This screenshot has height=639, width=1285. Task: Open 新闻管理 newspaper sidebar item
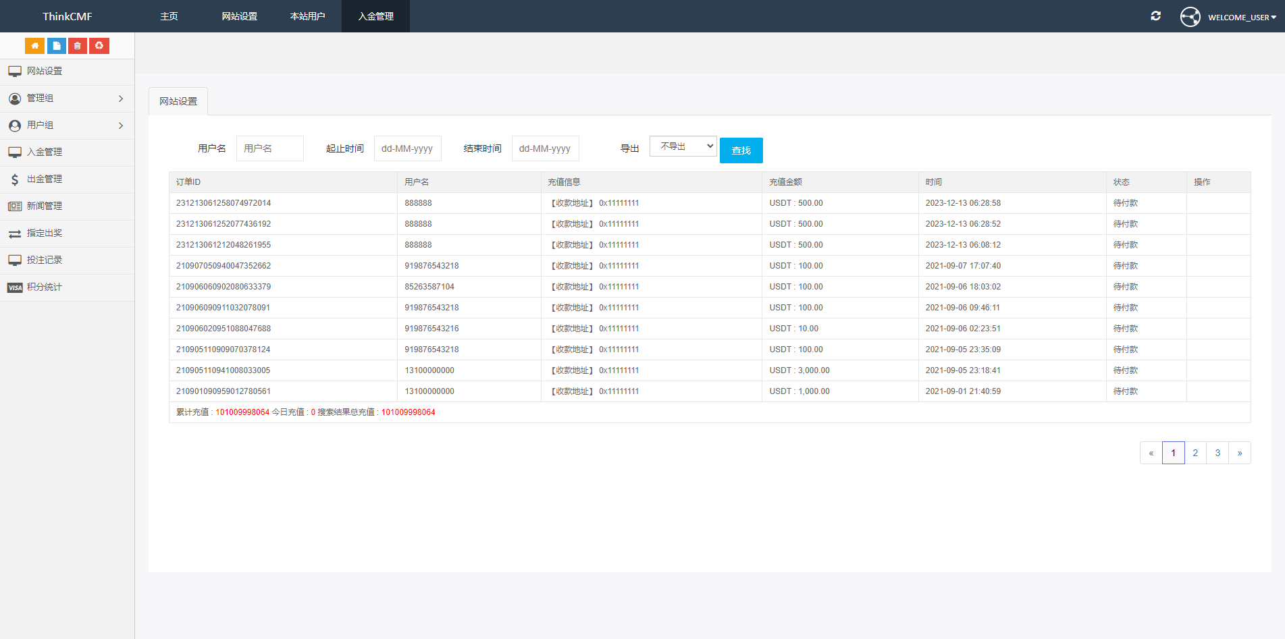tap(44, 206)
